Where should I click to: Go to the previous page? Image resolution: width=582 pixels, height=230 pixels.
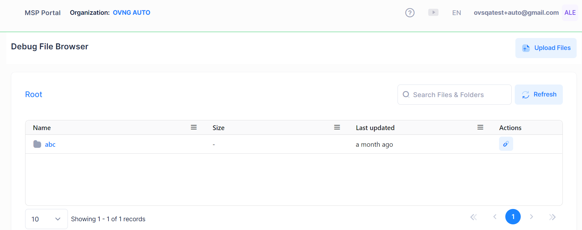495,217
